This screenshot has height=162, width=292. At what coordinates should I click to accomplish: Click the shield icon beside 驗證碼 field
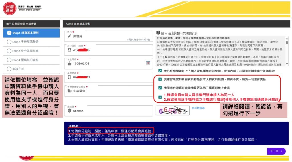coord(69,111)
